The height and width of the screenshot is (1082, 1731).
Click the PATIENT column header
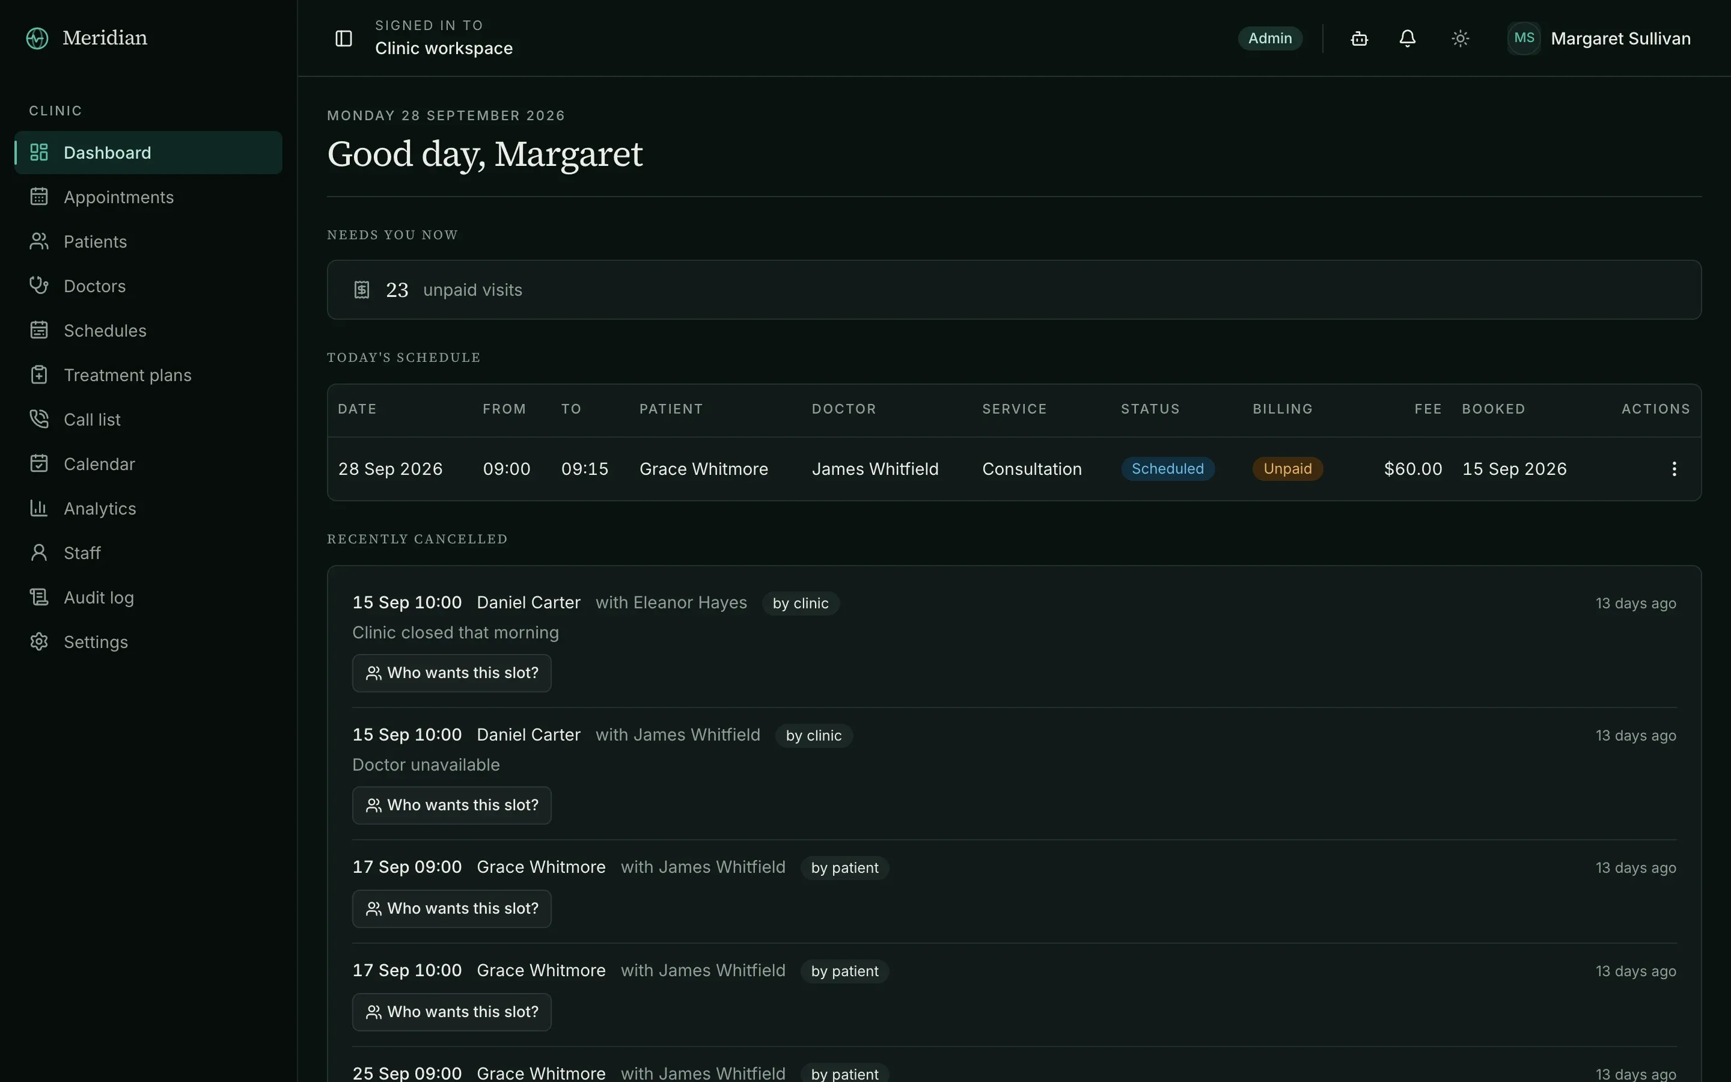pyautogui.click(x=671, y=409)
